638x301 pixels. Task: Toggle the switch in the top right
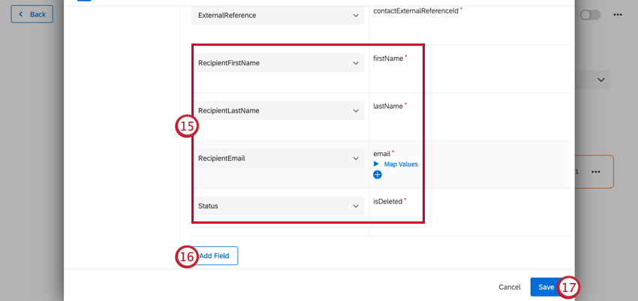(x=590, y=15)
